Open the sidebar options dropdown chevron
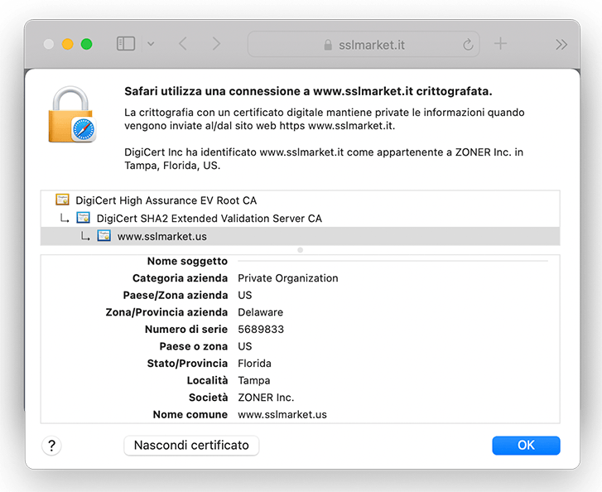This screenshot has width=602, height=492. click(151, 44)
